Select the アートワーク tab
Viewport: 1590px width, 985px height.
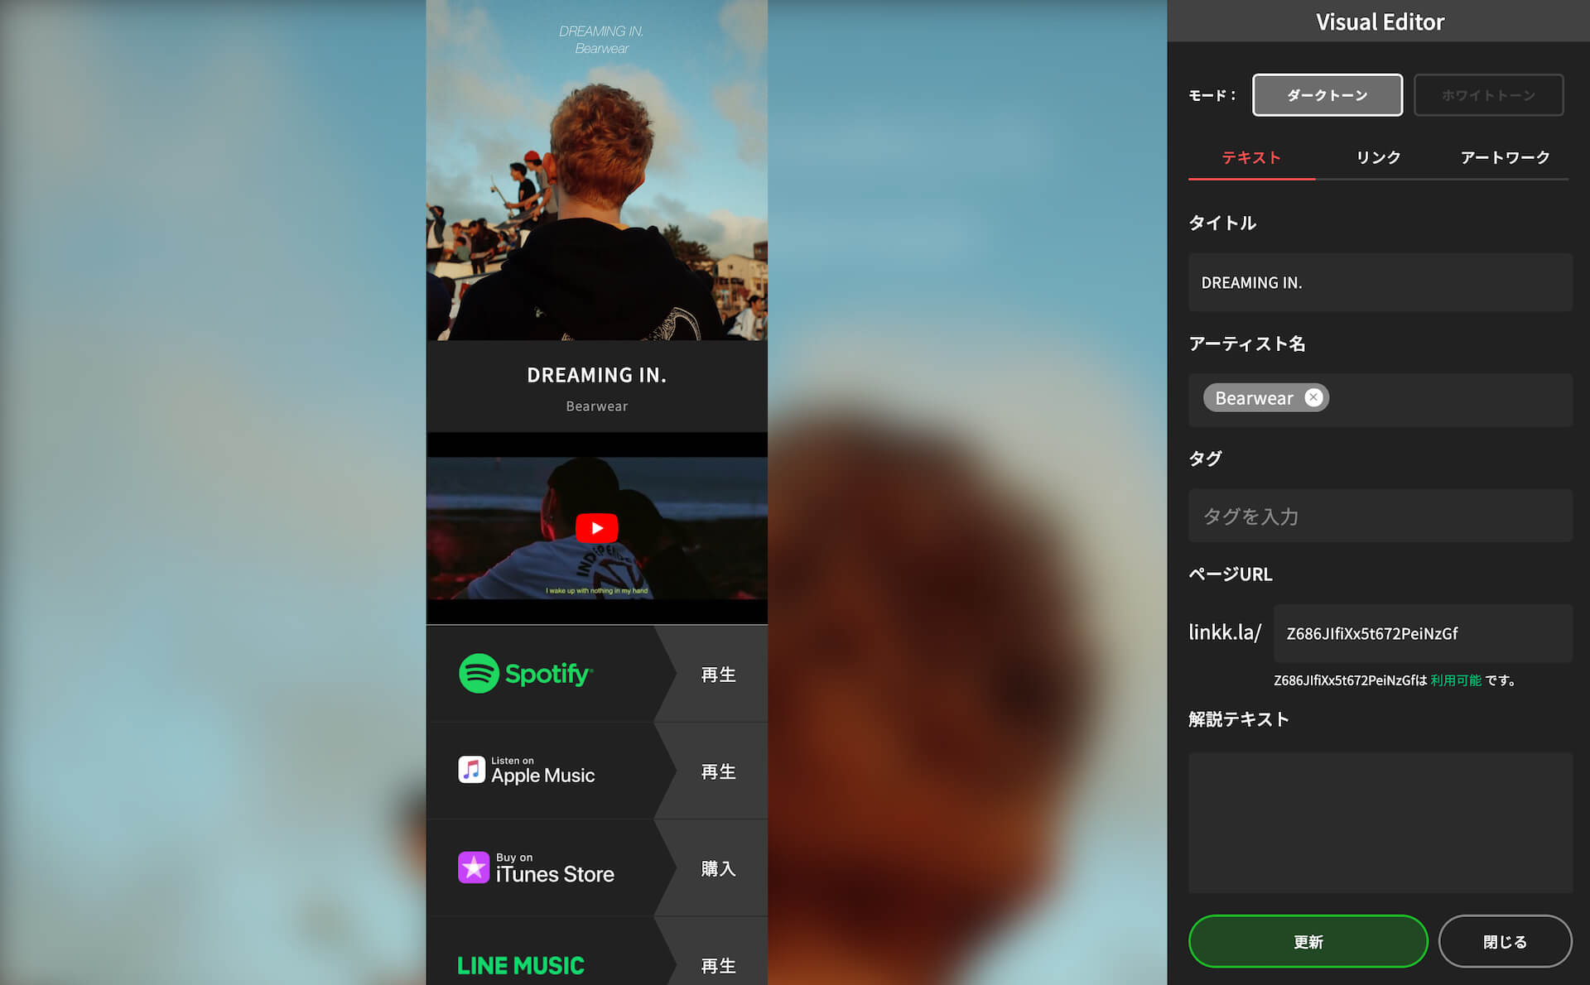pyautogui.click(x=1504, y=158)
